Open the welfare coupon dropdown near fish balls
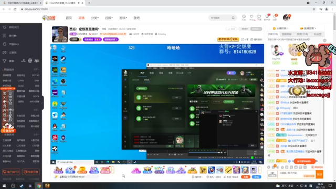This screenshot has height=189, width=336. click(197, 177)
